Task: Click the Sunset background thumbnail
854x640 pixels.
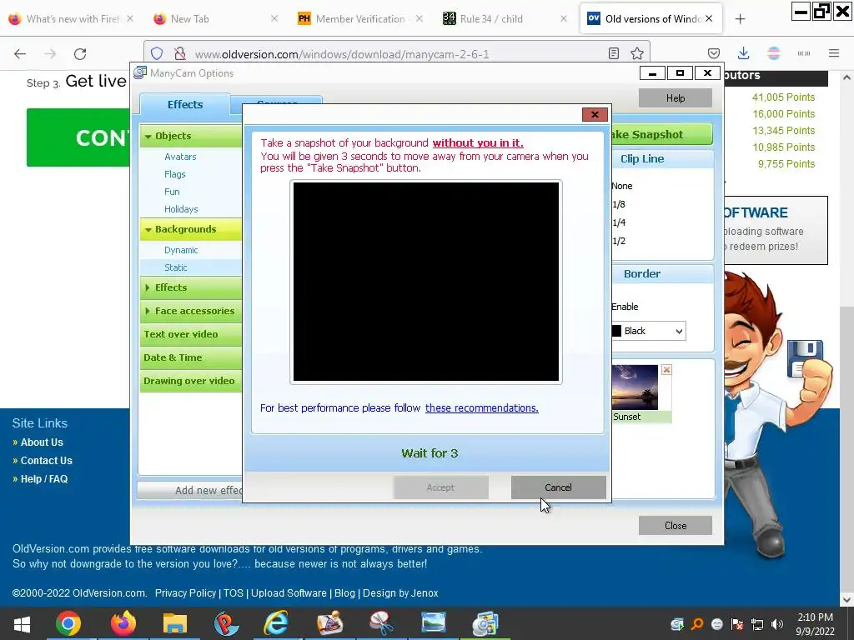Action: tap(635, 387)
